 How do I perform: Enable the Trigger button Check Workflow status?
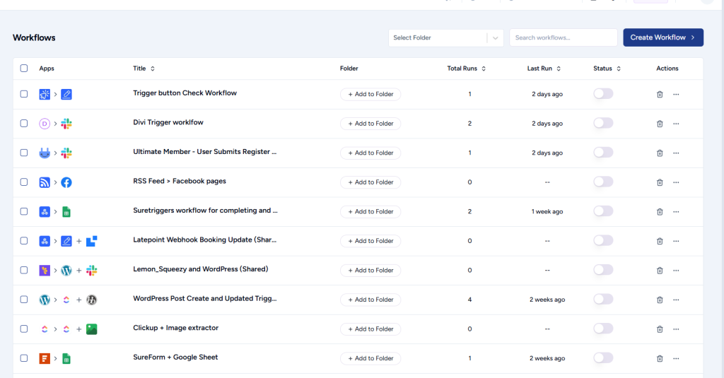[603, 94]
